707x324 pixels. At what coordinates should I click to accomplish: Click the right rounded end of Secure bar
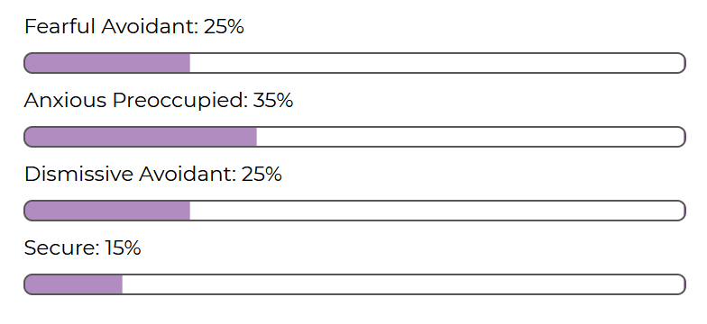[x=680, y=284]
